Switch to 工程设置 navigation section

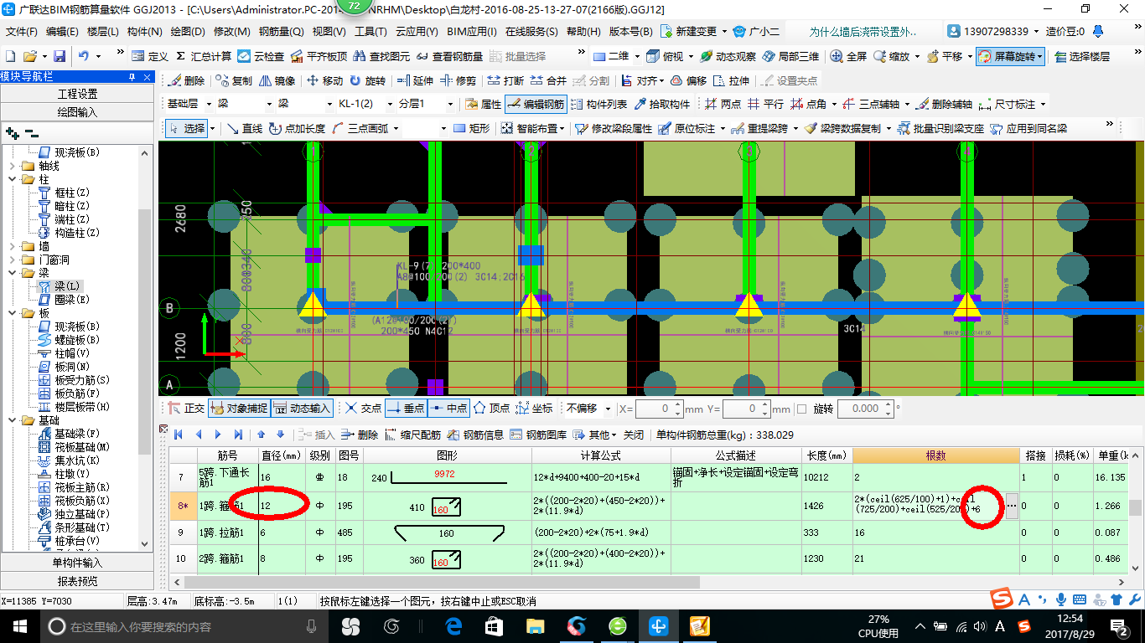click(77, 94)
